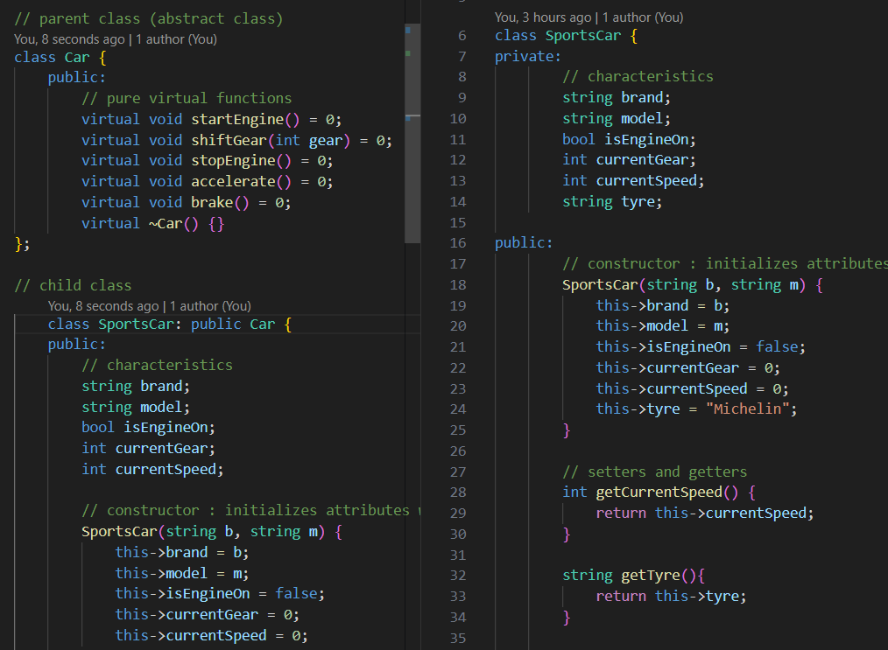Click 'string tyre;' on line 14
The height and width of the screenshot is (650, 888).
[x=611, y=202]
